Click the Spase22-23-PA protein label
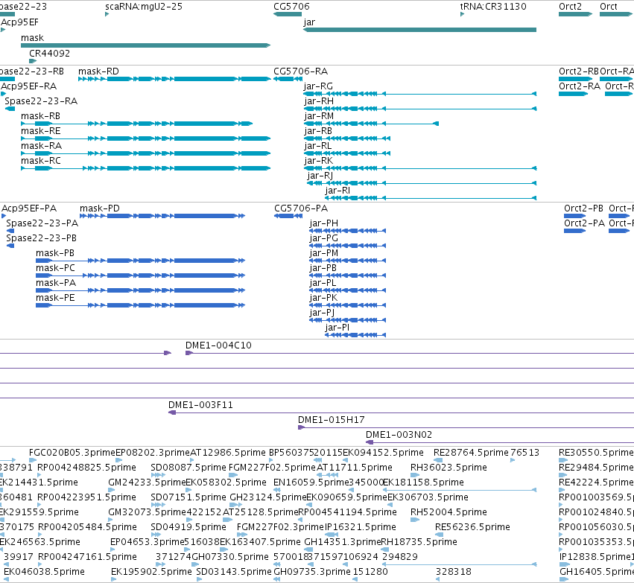The height and width of the screenshot is (583, 634). tap(42, 223)
